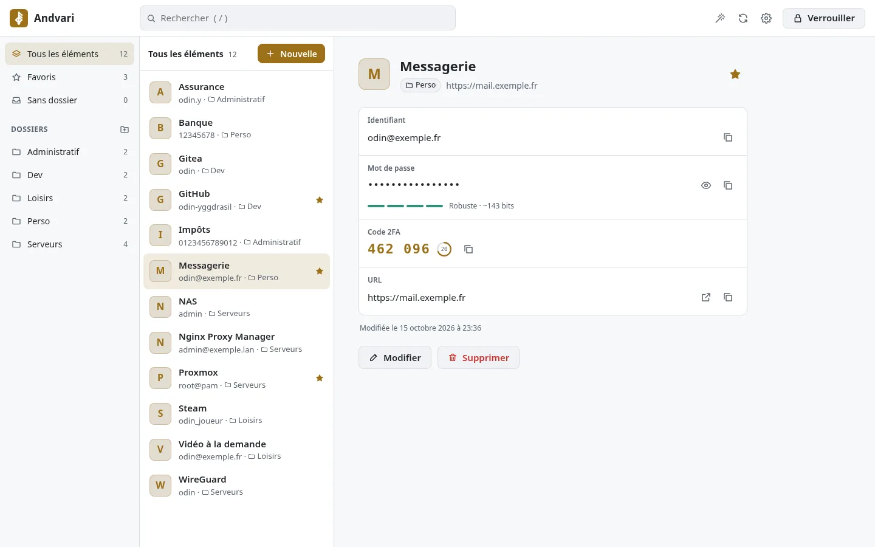The width and height of the screenshot is (875, 547).
Task: Click the star on the Proxmox row
Action: point(320,378)
